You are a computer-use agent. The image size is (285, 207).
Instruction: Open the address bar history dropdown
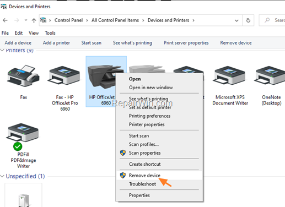[x=236, y=20]
